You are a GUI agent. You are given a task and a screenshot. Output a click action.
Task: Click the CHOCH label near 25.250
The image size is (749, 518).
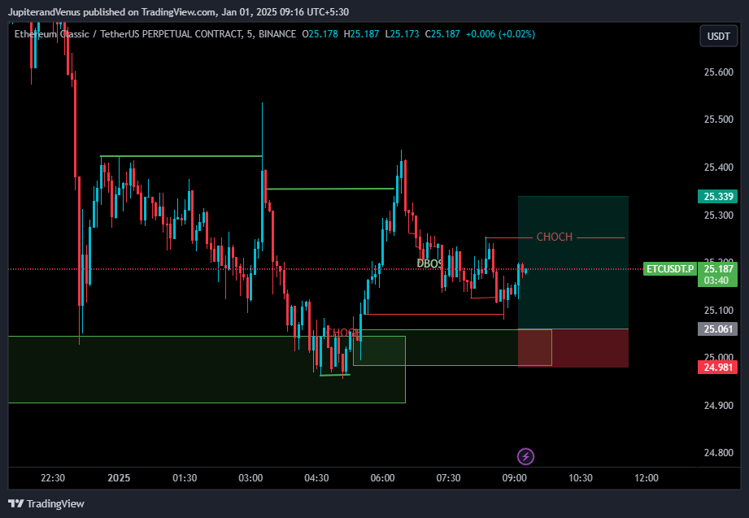tap(554, 237)
